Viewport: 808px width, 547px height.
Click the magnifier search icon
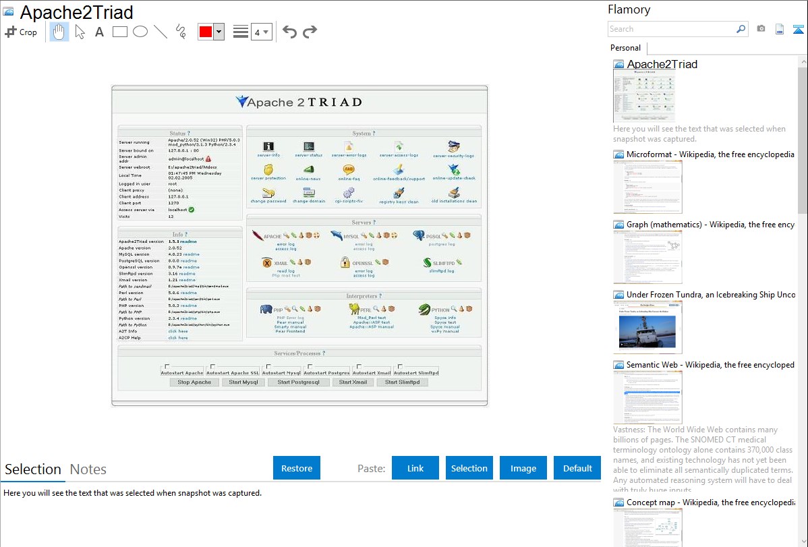click(x=741, y=29)
